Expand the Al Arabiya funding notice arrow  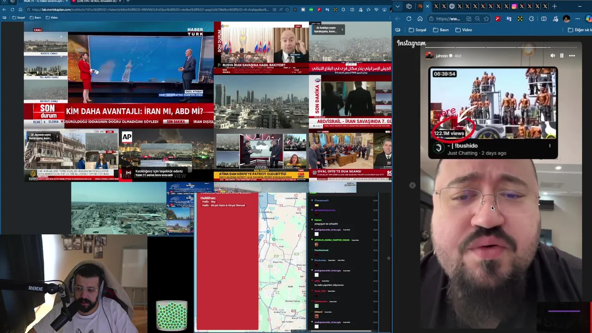pos(342,30)
